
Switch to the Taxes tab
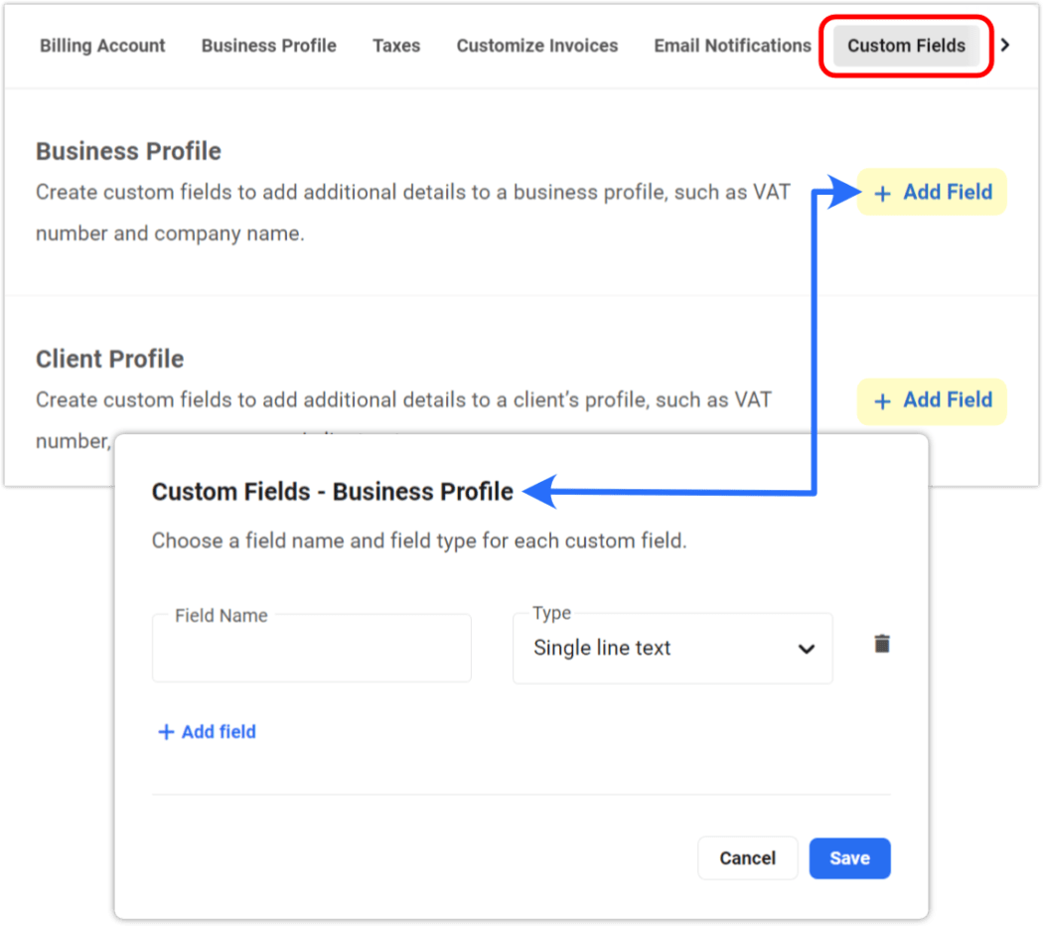pyautogui.click(x=396, y=46)
